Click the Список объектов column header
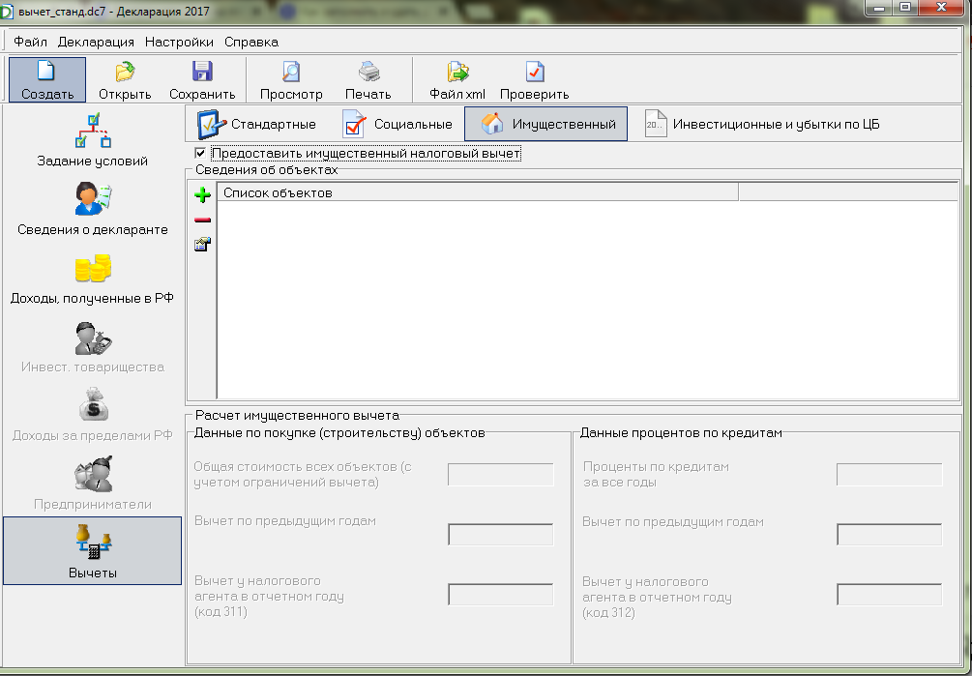 [478, 192]
